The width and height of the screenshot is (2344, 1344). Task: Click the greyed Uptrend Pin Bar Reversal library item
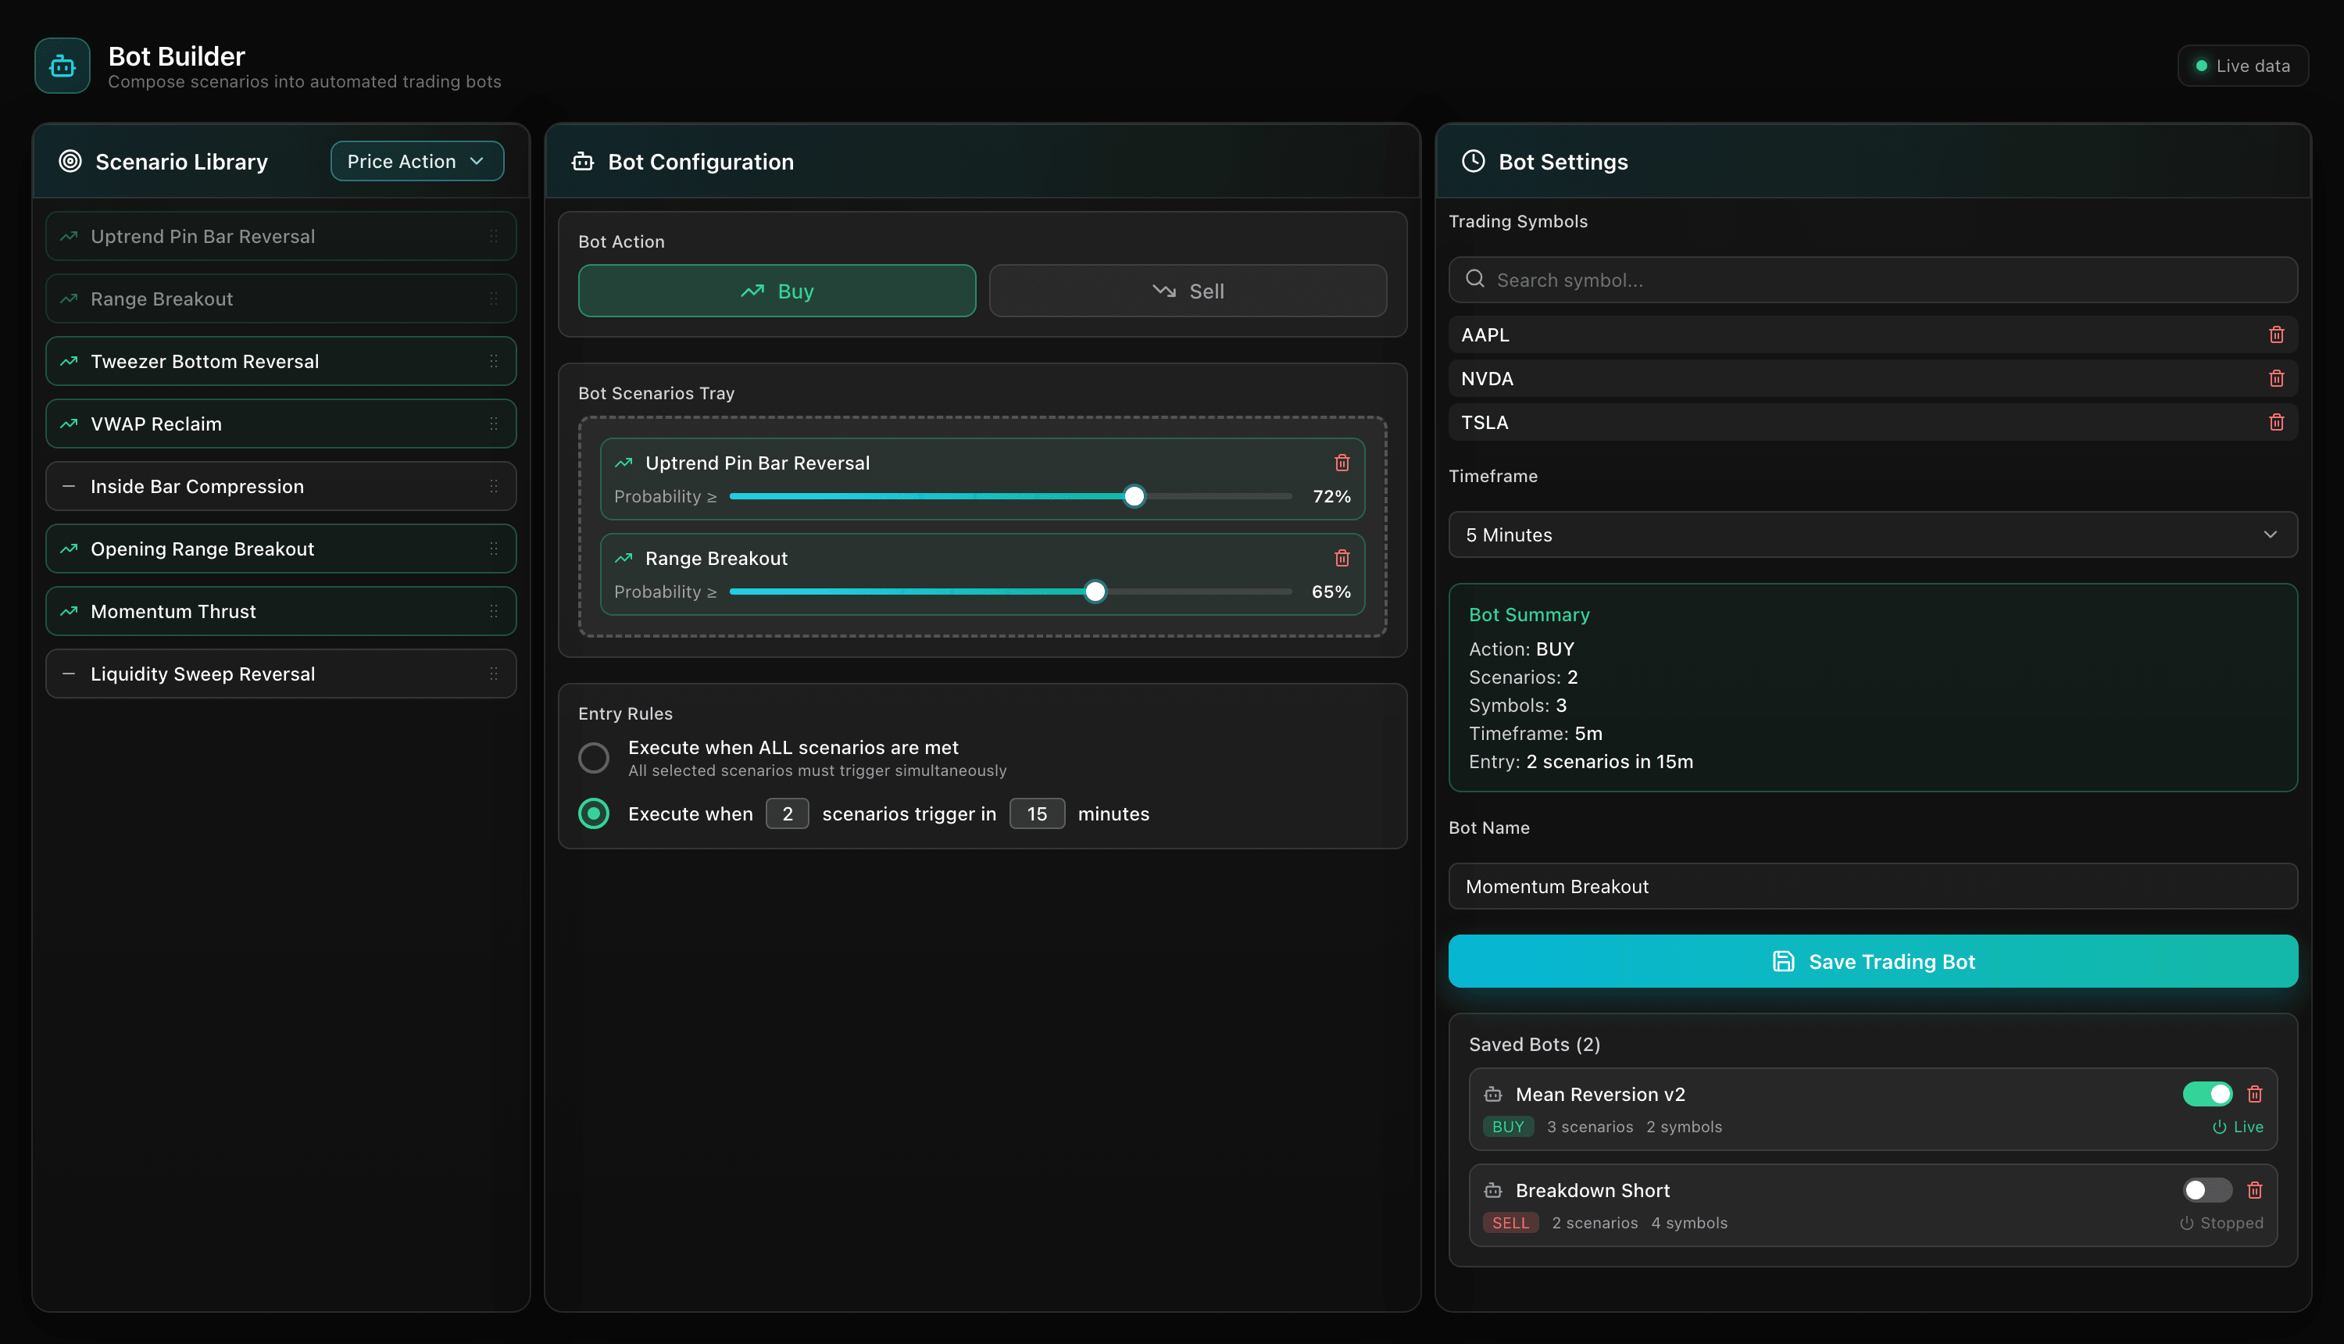pyautogui.click(x=280, y=236)
